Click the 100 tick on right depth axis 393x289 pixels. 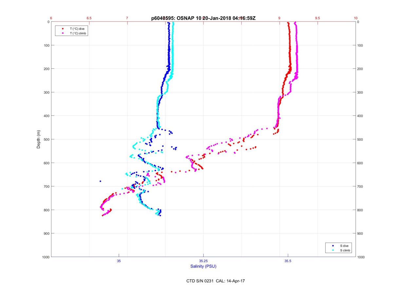(360, 45)
